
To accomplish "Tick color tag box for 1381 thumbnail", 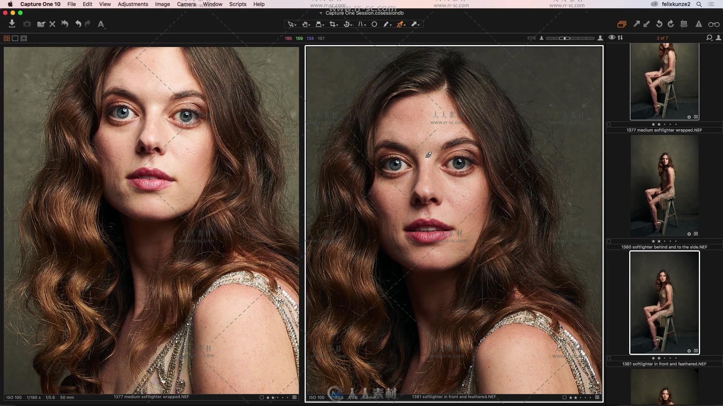I will pos(609,358).
